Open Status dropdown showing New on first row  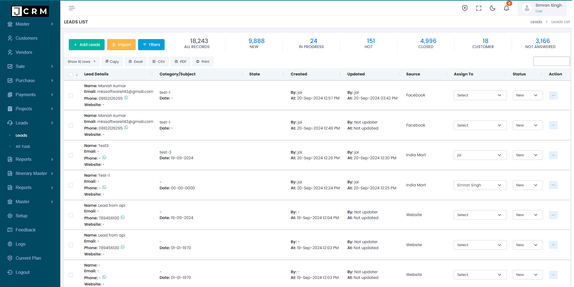527,95
